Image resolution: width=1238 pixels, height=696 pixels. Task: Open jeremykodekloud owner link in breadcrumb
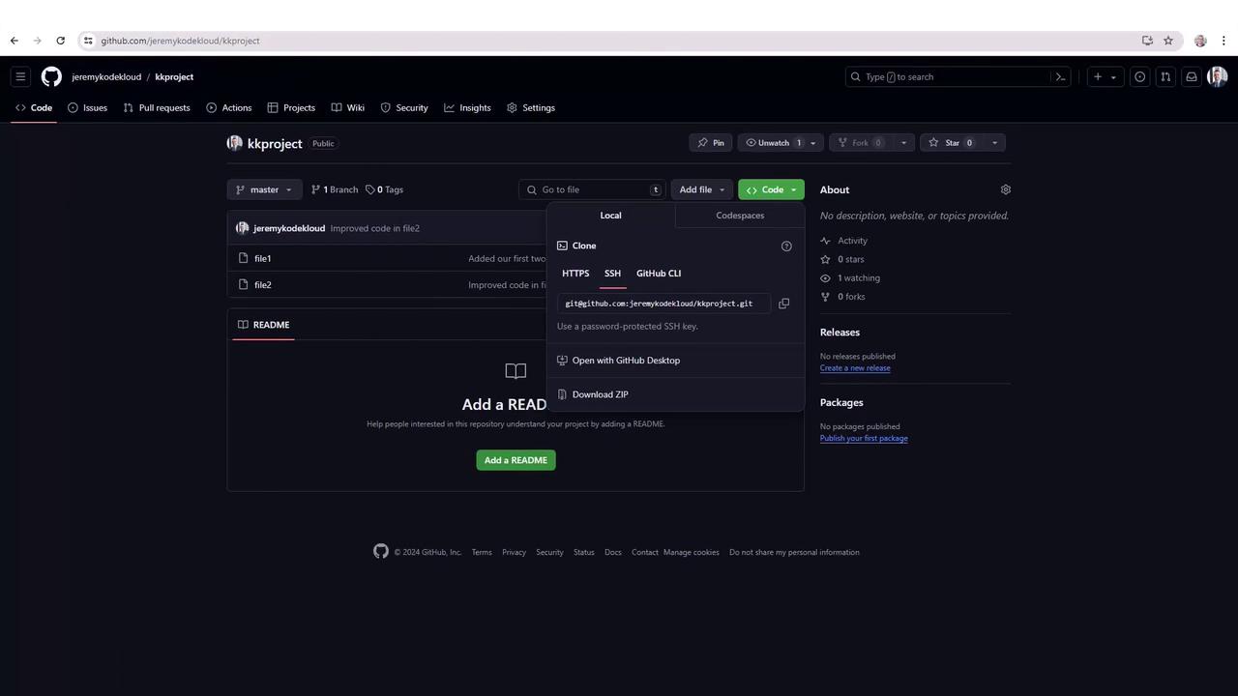click(x=106, y=77)
